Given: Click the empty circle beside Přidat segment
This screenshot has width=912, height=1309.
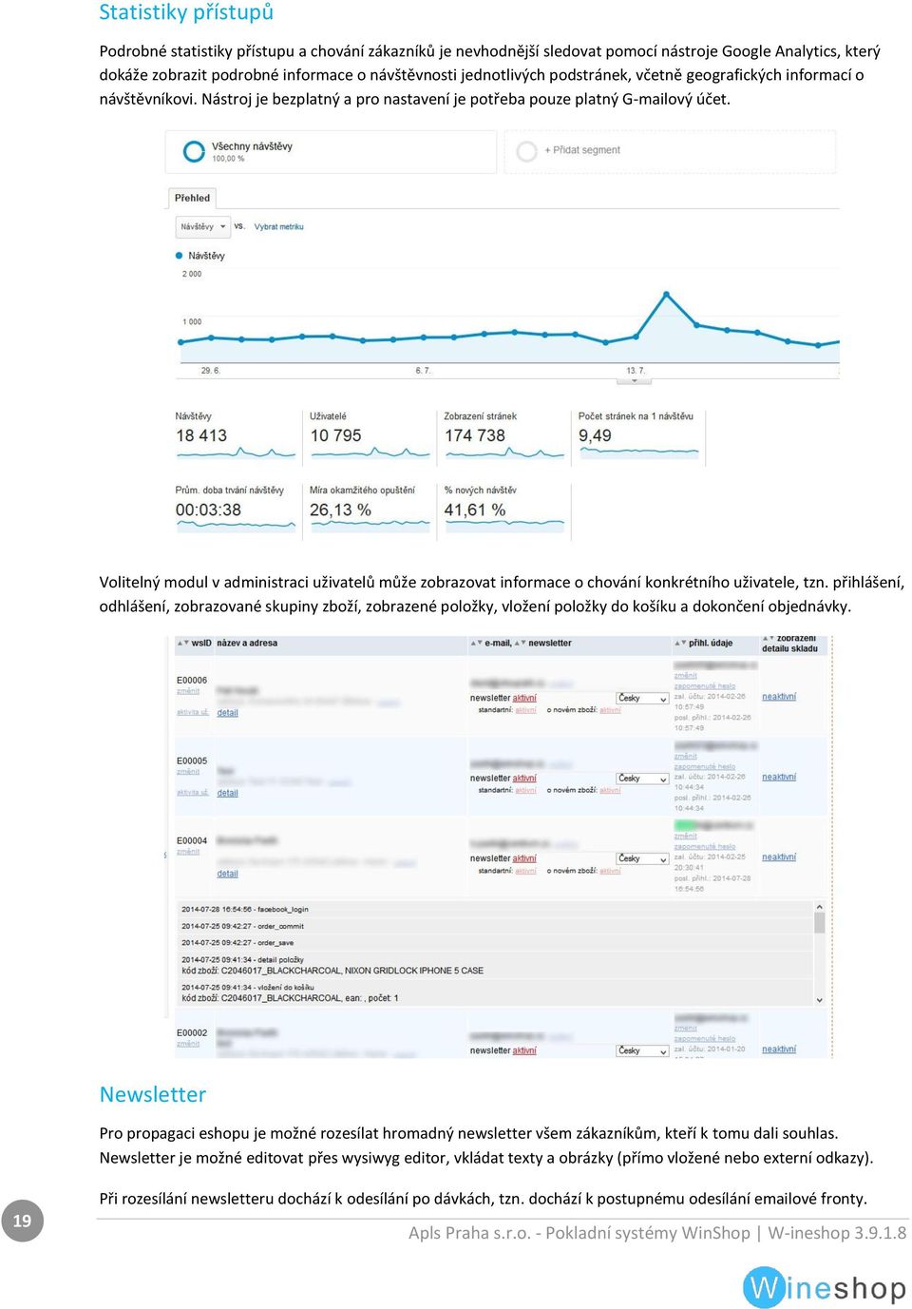Looking at the screenshot, I should [526, 151].
